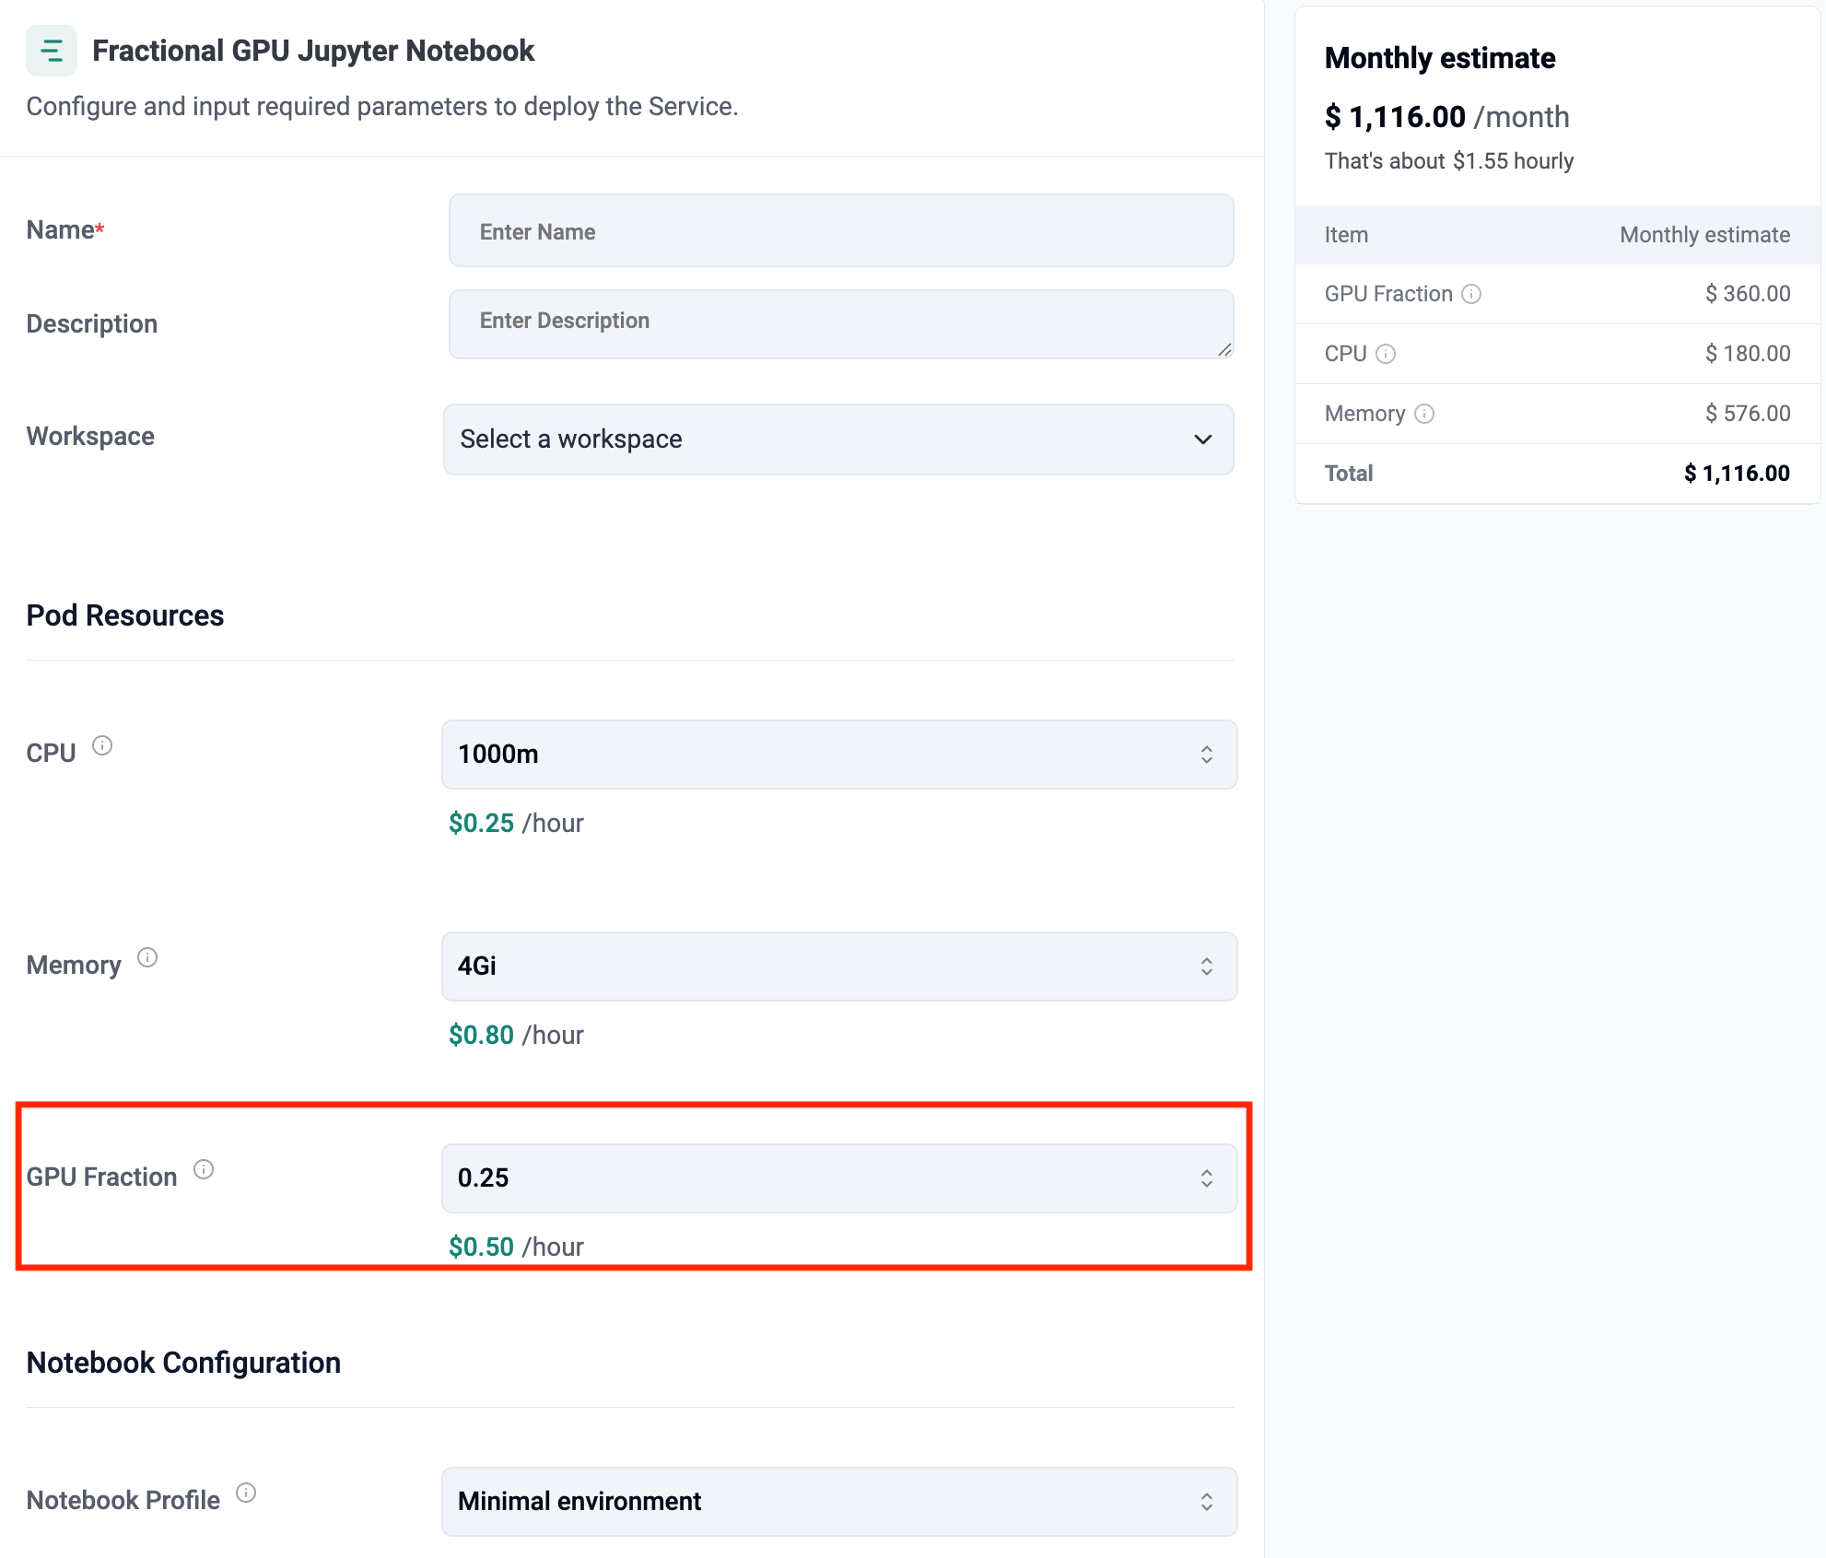This screenshot has height=1558, width=1826.
Task: Open the Memory 4Gi selector
Action: tap(838, 966)
